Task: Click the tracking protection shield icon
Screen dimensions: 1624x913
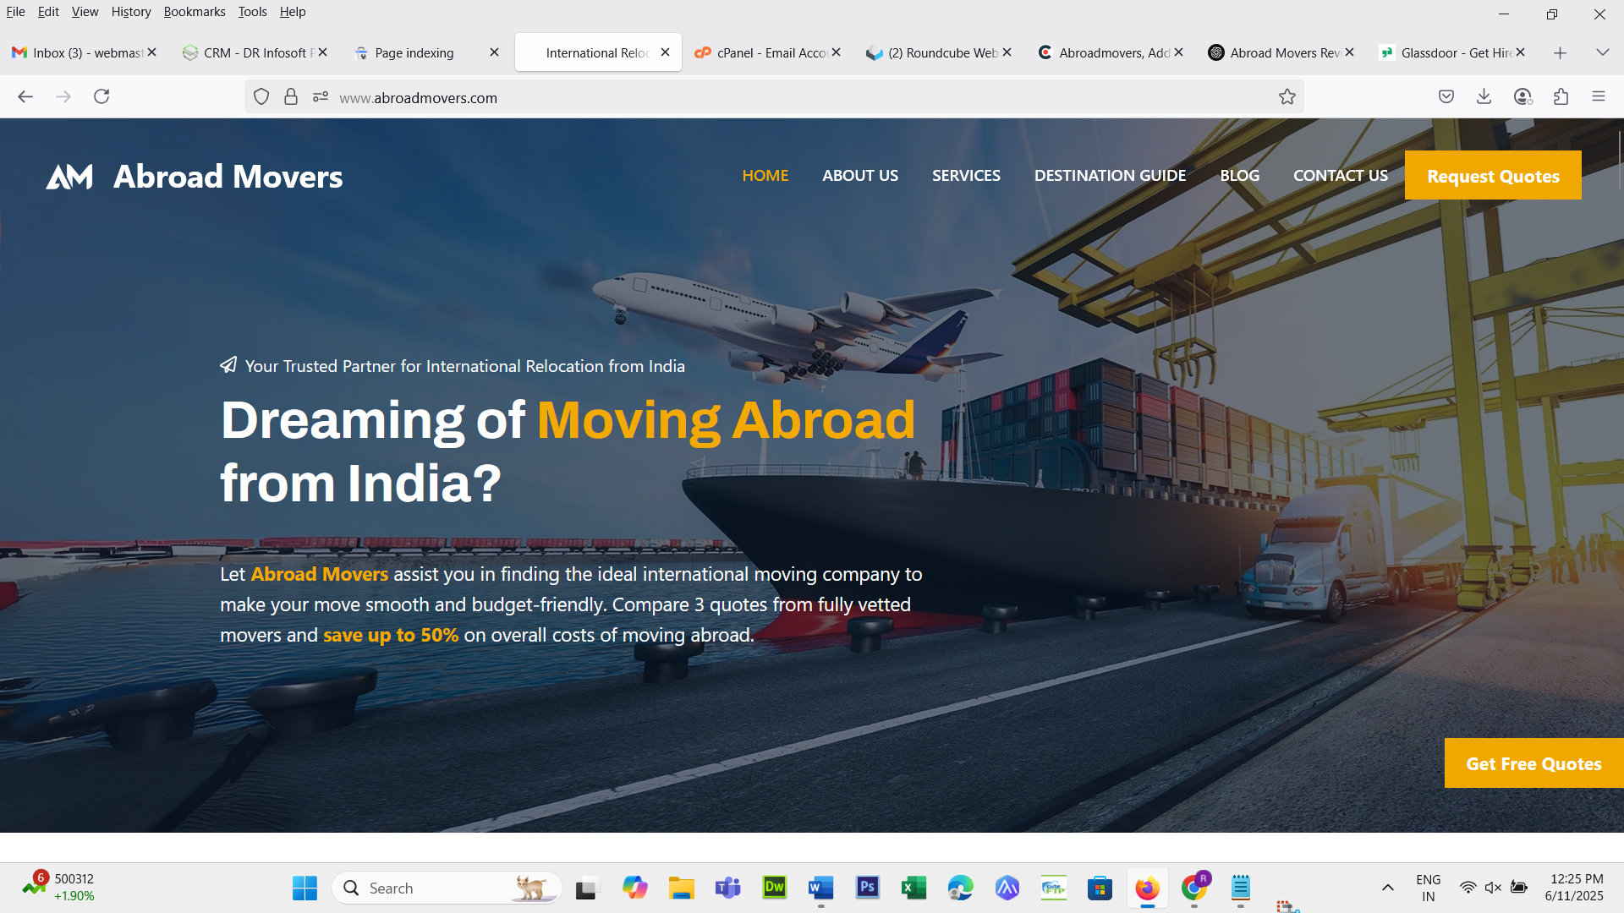Action: [261, 97]
